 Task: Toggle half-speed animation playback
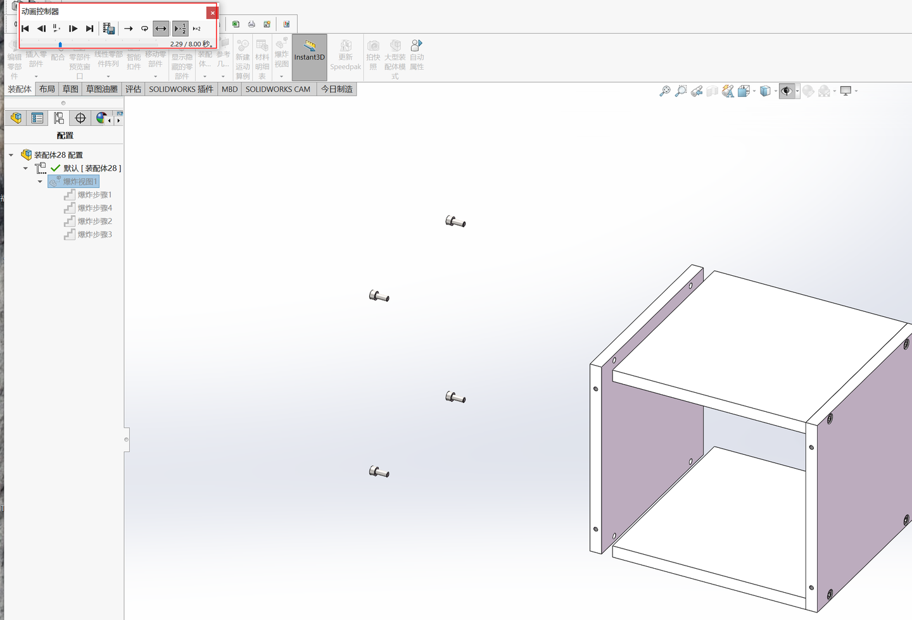(x=180, y=28)
